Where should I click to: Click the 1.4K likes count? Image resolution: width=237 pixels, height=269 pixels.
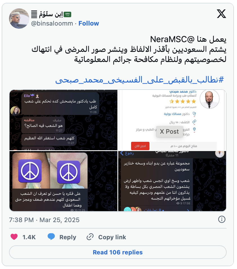click(x=29, y=237)
